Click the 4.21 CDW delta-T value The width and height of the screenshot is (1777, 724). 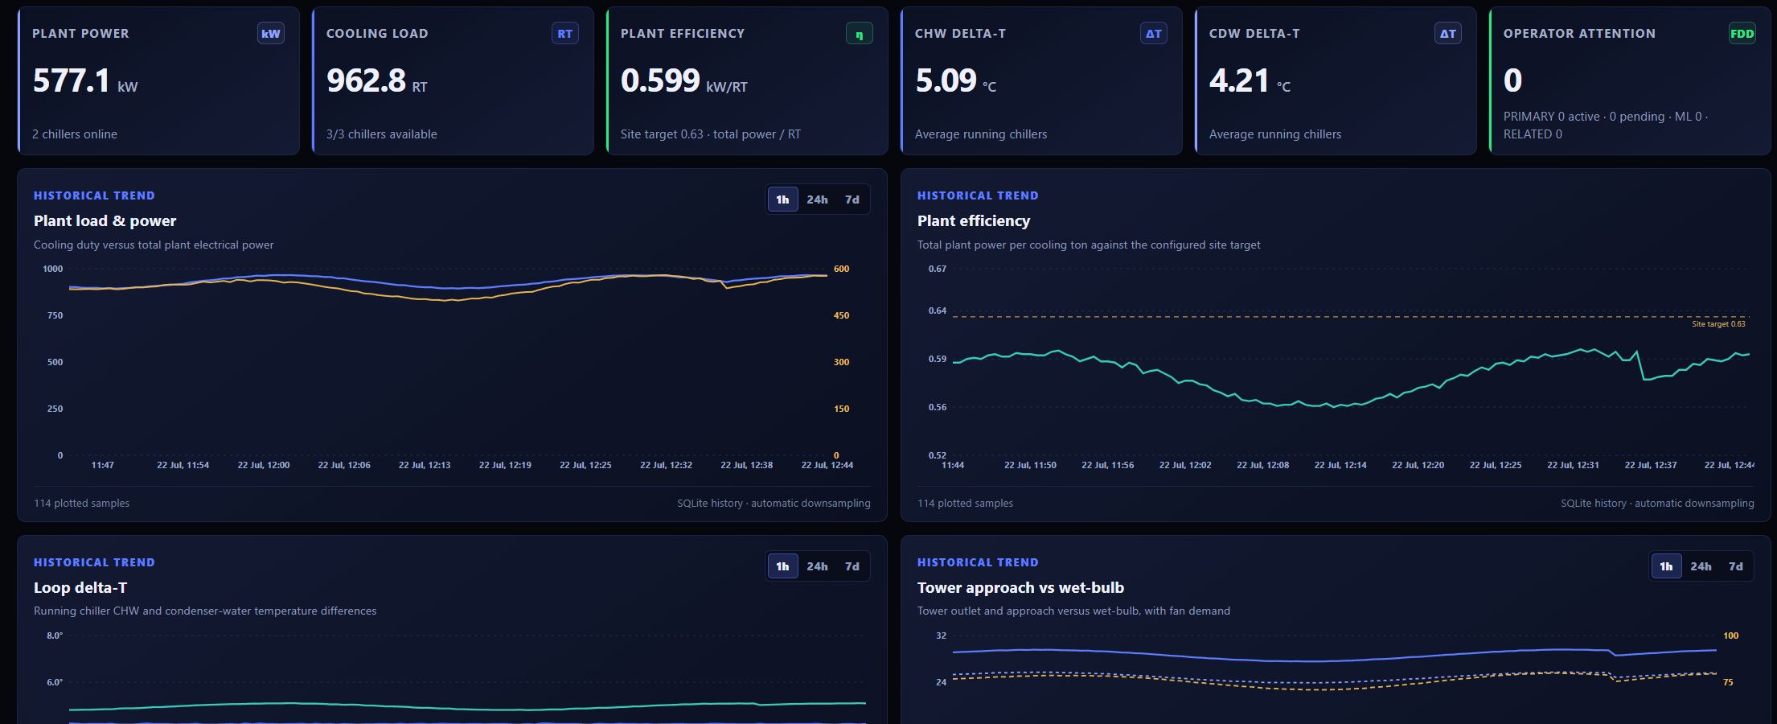pyautogui.click(x=1239, y=80)
